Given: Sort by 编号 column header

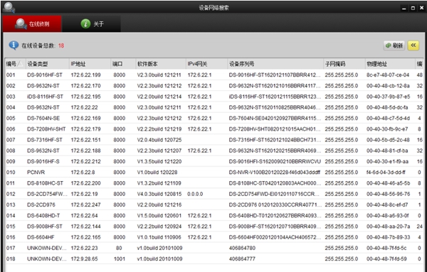Looking at the screenshot, I should (x=14, y=64).
